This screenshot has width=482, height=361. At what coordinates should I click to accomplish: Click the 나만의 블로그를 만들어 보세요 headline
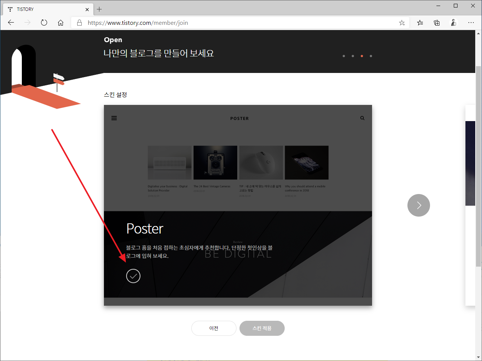(x=159, y=53)
